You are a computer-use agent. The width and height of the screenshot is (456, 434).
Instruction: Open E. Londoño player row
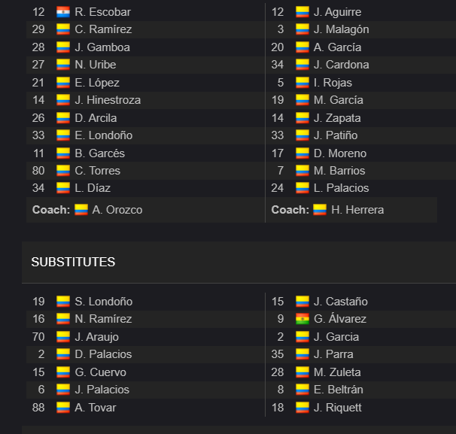pos(145,135)
